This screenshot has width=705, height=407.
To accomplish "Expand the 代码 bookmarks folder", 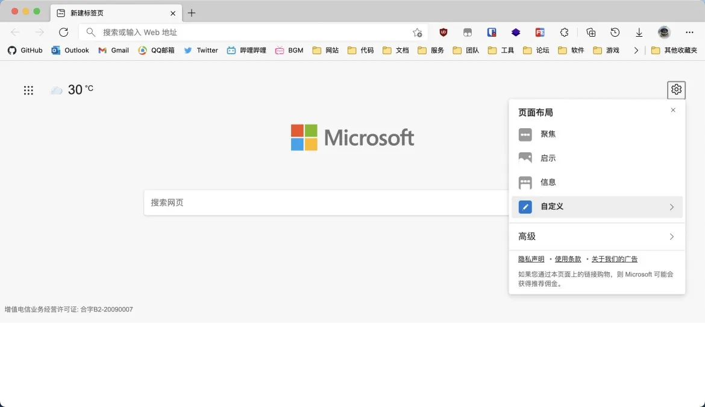I will (360, 51).
